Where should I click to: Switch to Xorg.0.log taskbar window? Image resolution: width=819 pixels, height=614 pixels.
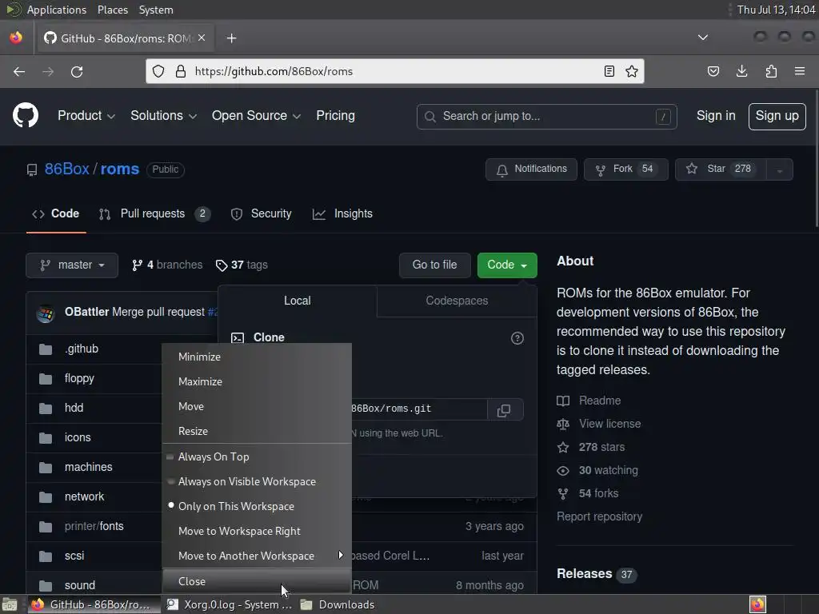[230, 604]
